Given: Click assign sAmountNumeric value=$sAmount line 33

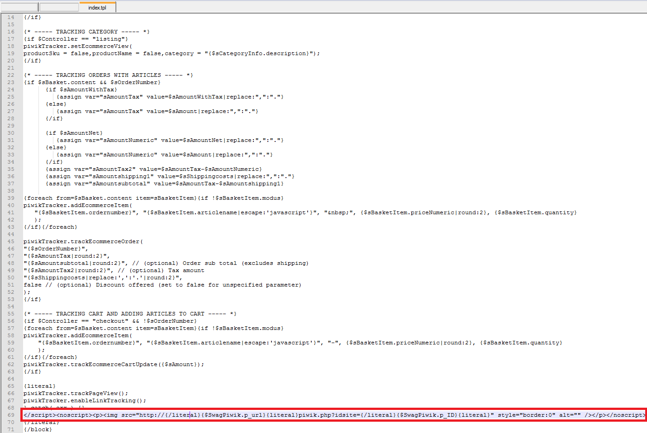Looking at the screenshot, I should [x=165, y=155].
